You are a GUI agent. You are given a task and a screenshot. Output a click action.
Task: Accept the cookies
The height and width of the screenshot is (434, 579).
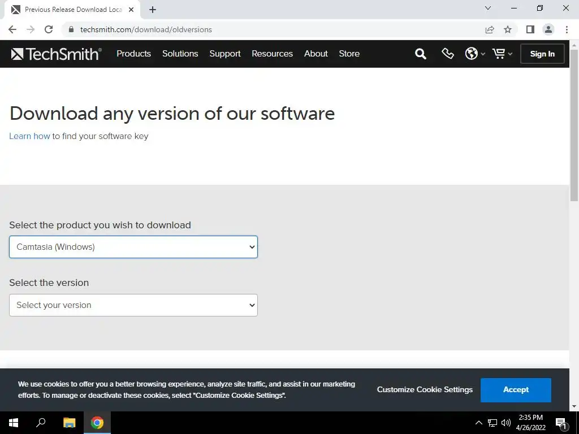click(516, 390)
